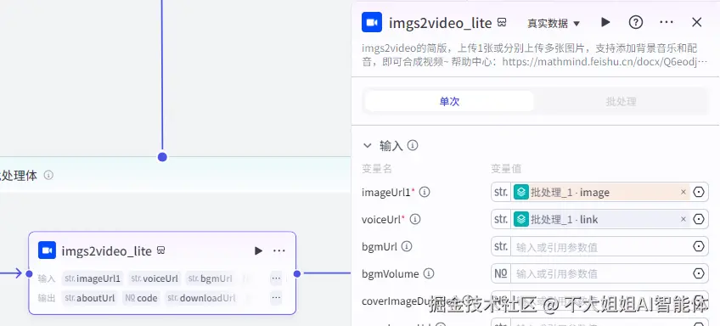
Task: Click the batch body top connection dot
Action: coord(162,157)
